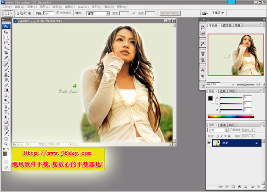Open document status bar info arrow
The width and height of the screenshot is (267, 192).
[71, 144]
